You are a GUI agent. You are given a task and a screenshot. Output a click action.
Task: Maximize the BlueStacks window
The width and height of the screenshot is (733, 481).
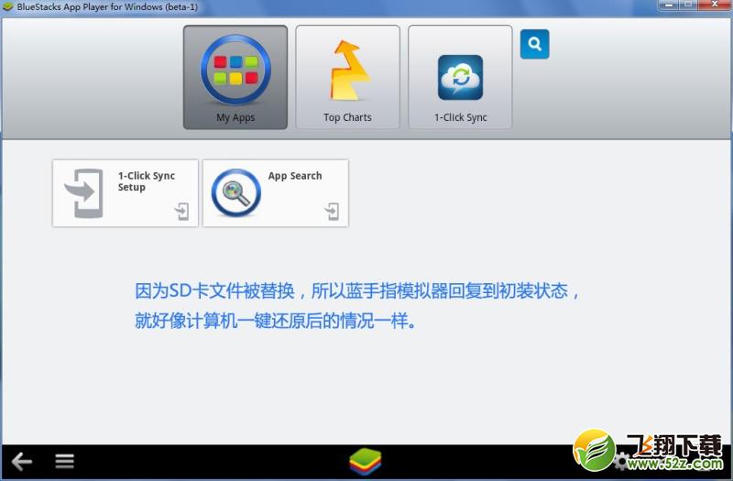688,5
